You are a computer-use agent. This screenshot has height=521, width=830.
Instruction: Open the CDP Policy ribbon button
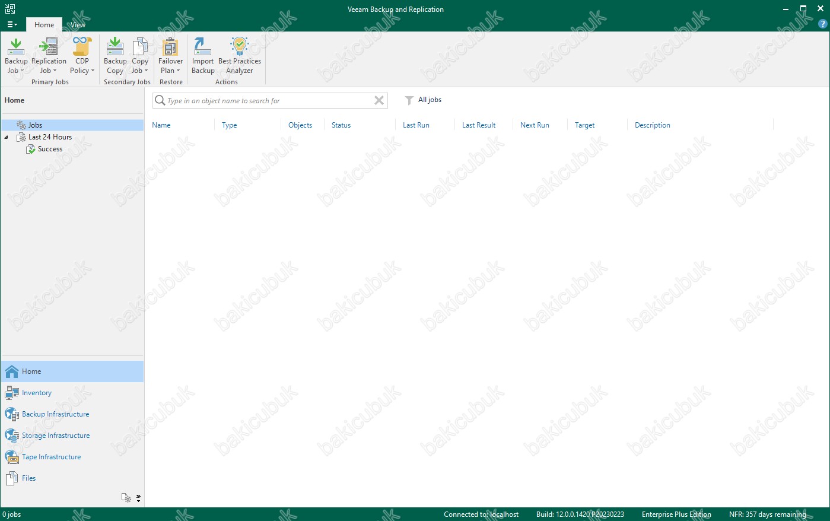[x=82, y=56]
